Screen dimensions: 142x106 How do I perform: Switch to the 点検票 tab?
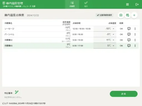click(x=72, y=4)
